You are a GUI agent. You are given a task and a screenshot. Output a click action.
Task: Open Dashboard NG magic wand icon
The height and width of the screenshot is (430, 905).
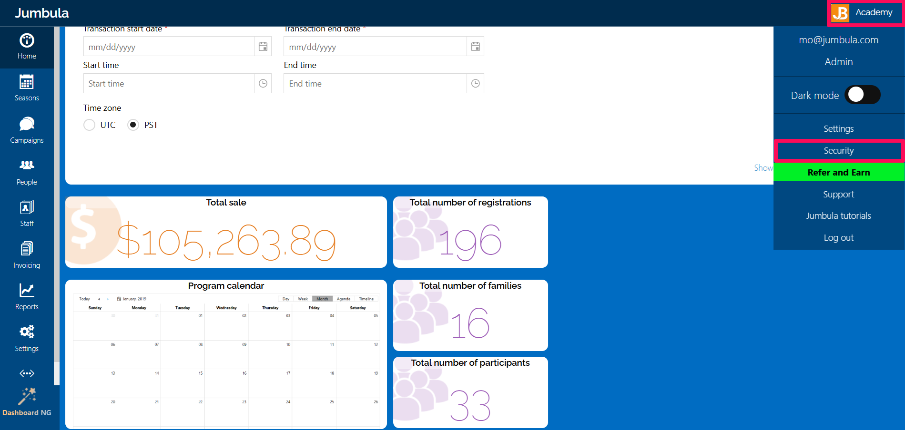[x=27, y=396]
